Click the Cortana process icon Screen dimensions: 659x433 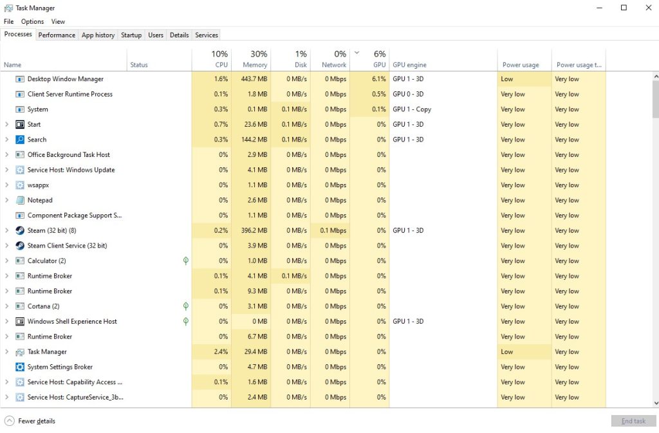coord(20,306)
